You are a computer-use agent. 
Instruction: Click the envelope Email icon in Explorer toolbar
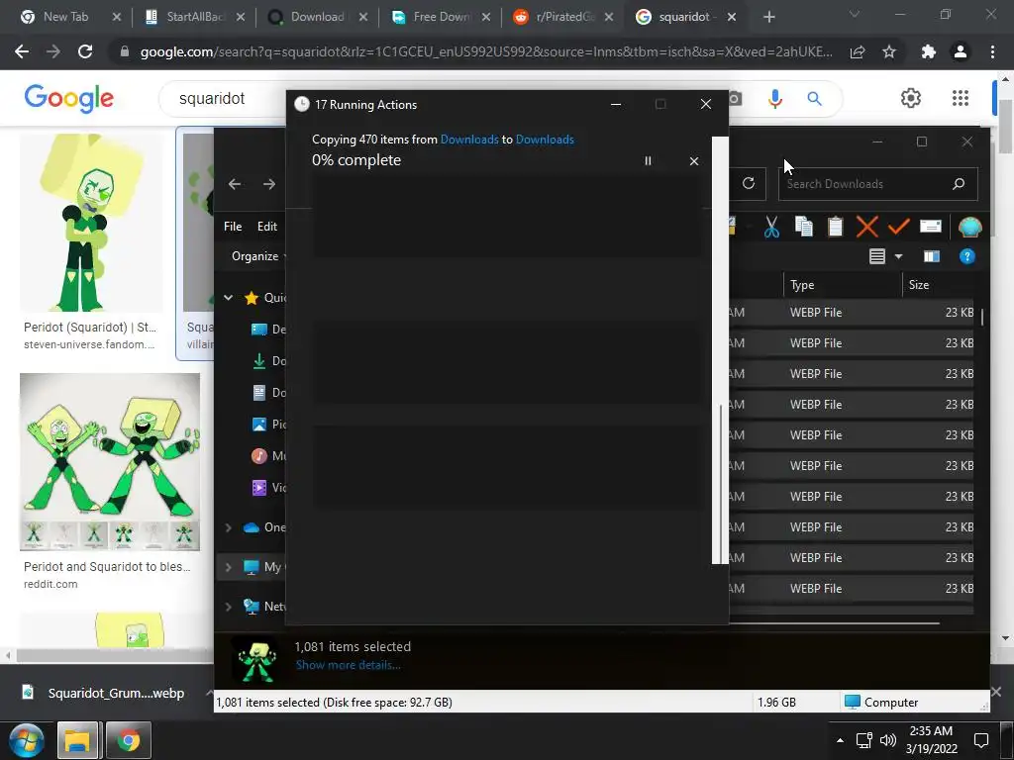930,227
